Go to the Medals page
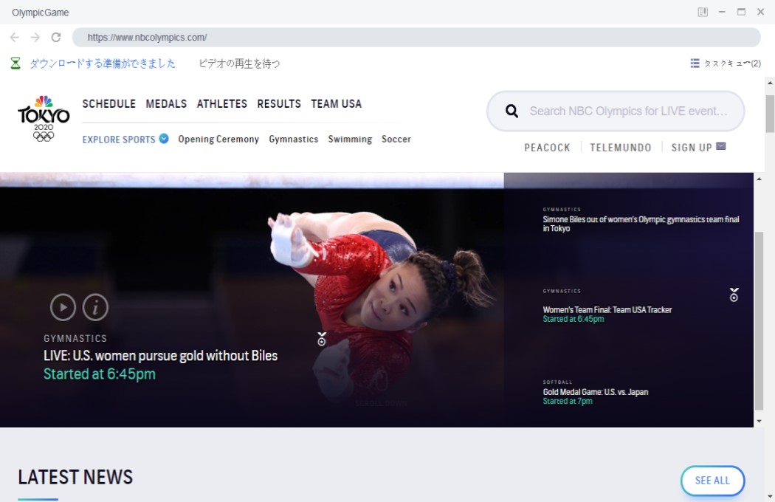The image size is (775, 502). point(166,104)
